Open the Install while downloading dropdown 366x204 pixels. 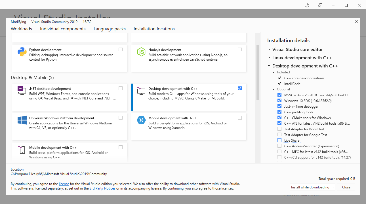tap(312, 187)
